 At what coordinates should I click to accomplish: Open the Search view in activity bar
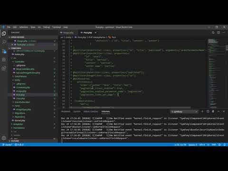[4, 42]
